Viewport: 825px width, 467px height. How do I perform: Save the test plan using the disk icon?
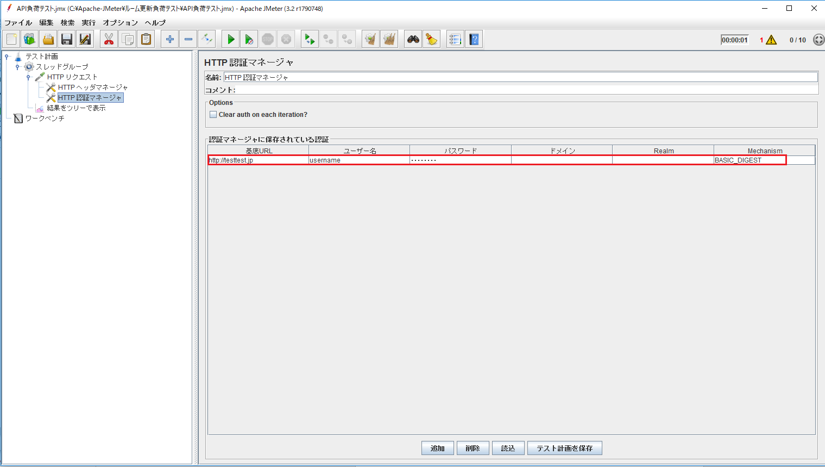tap(66, 39)
